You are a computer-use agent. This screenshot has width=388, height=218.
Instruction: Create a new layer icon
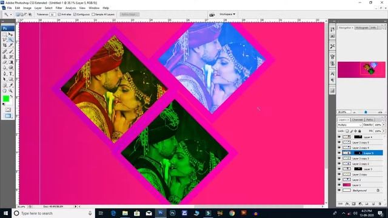[x=373, y=204]
